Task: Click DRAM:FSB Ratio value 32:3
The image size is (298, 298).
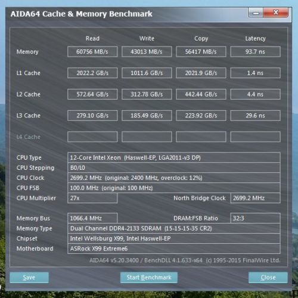Action: coord(255,218)
